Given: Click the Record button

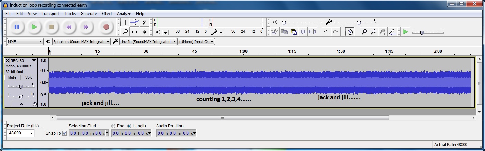Looking at the screenshot, I should (106, 27).
